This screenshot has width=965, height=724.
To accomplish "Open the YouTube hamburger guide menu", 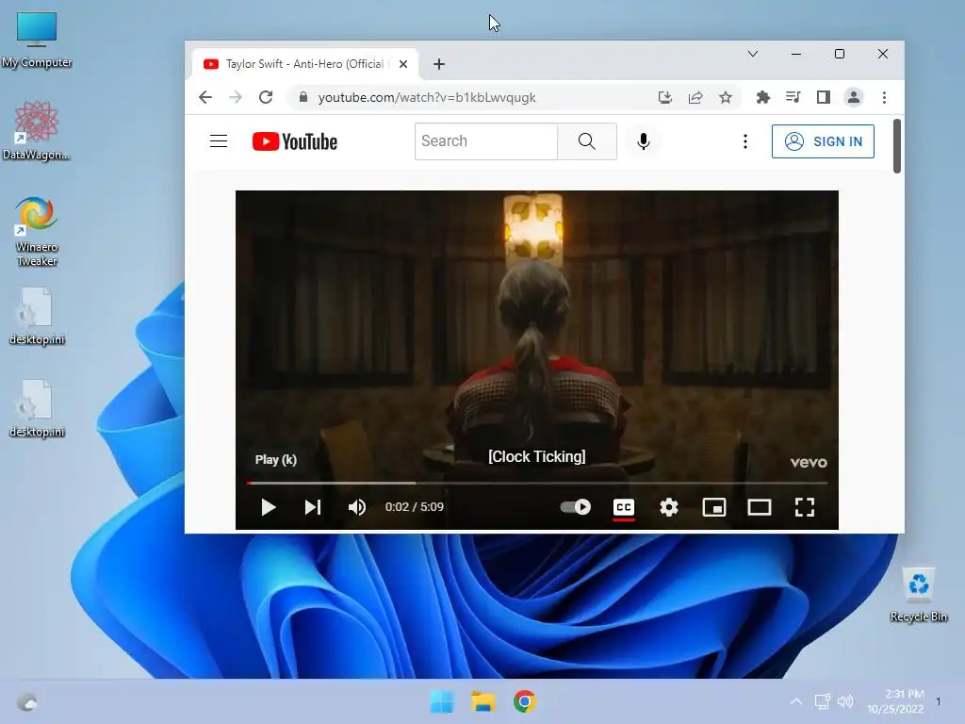I will [x=219, y=141].
